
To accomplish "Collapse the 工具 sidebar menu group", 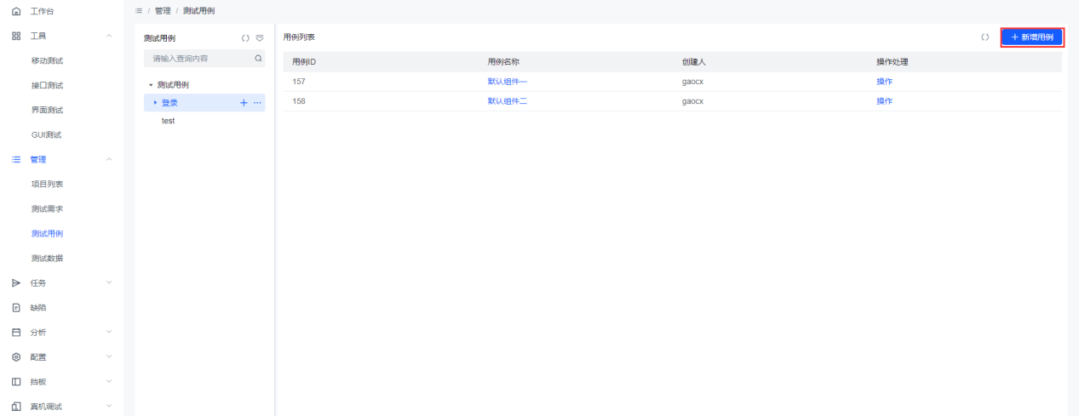I will click(x=108, y=36).
